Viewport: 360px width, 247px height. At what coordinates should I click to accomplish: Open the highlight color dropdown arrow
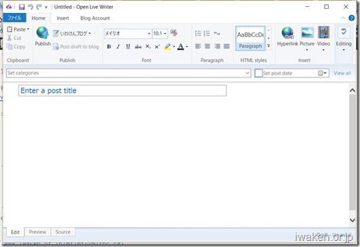pyautogui.click(x=174, y=47)
